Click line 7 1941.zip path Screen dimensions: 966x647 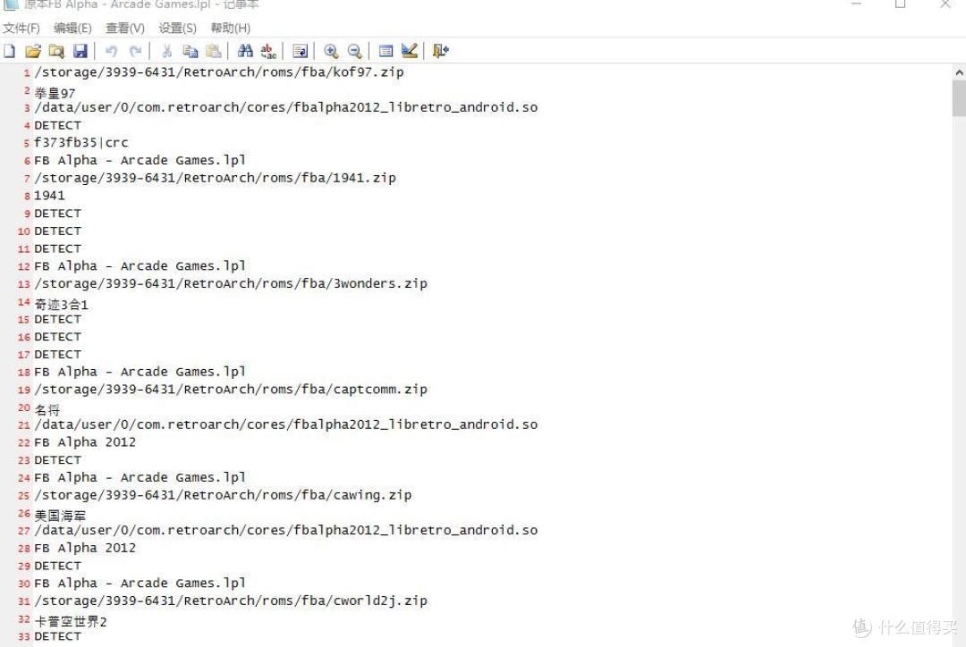(215, 178)
